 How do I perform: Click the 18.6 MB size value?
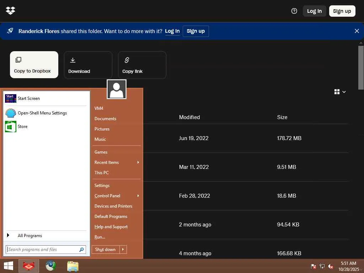coord(287,196)
